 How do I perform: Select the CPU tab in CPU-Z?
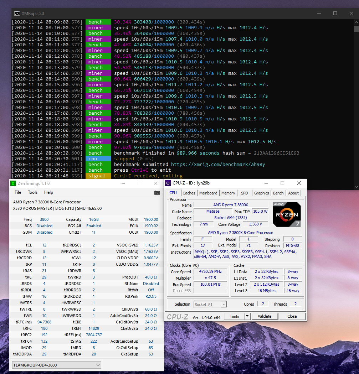173,193
